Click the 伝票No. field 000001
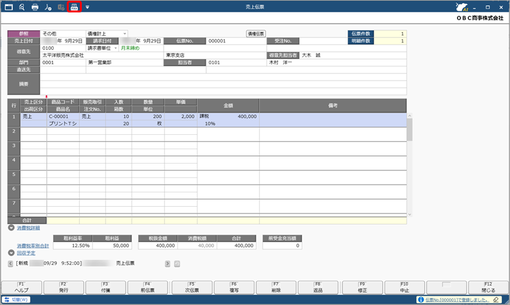 [236, 41]
